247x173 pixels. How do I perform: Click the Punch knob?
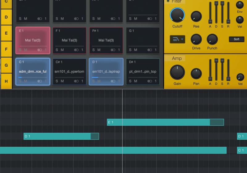coord(212,39)
